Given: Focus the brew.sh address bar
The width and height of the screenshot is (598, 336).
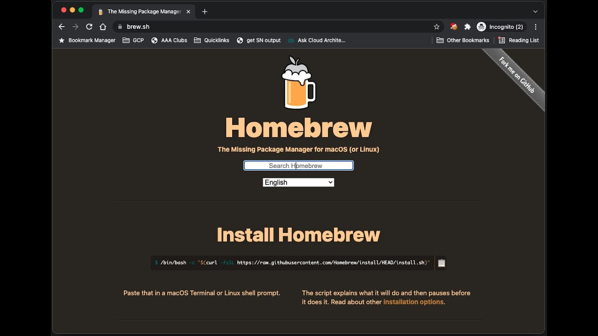Looking at the screenshot, I should [x=278, y=27].
